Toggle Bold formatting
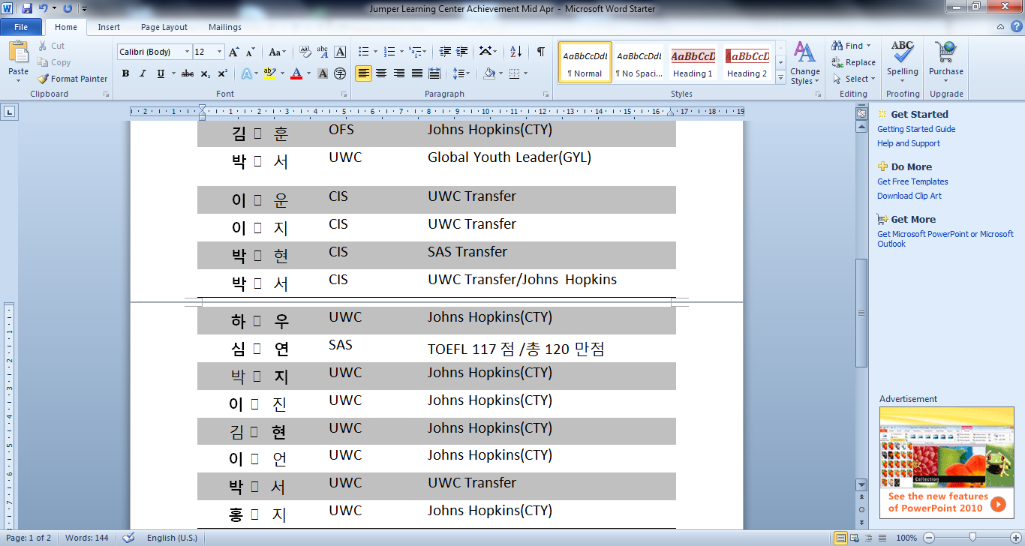Image resolution: width=1025 pixels, height=546 pixels. [125, 73]
